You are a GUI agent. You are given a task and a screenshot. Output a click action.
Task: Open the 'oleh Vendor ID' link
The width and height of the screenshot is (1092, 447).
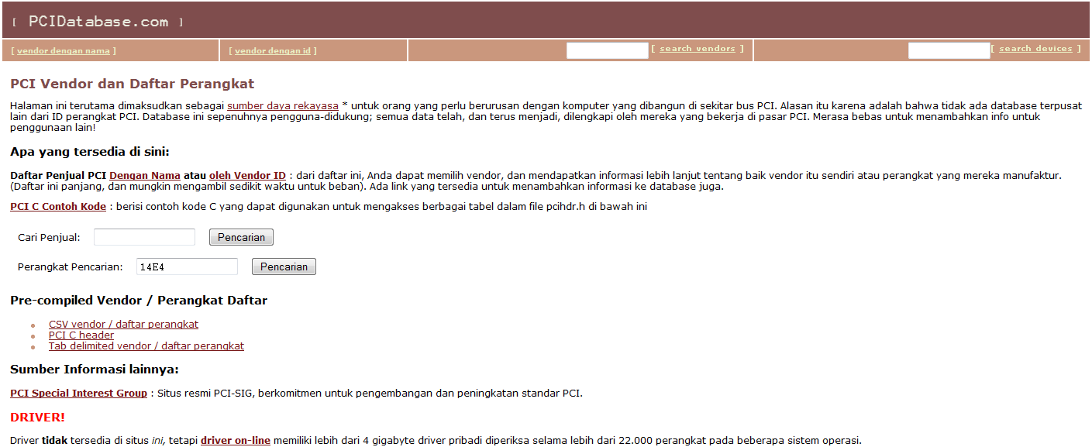[x=247, y=176]
